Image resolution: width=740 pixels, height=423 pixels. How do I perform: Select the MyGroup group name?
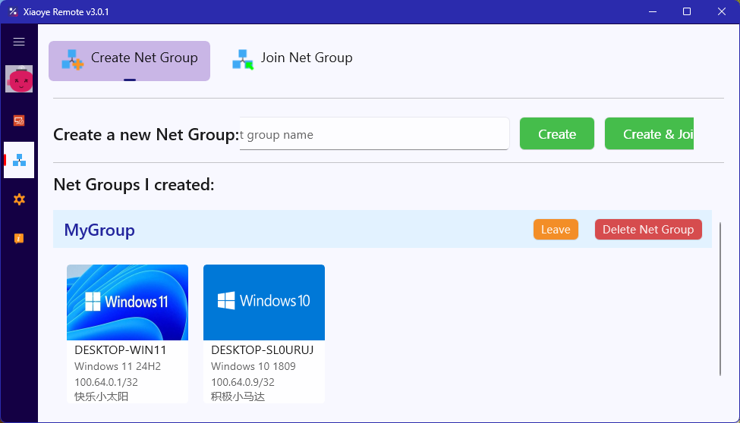(x=99, y=230)
